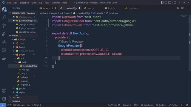
Task: Open the Go menu
Action: [41, 3]
